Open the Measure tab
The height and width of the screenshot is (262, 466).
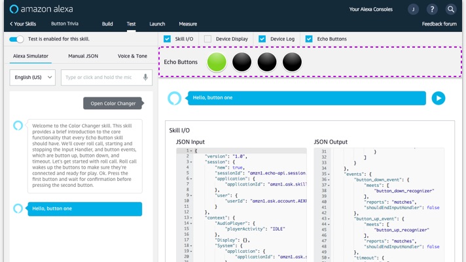pos(188,24)
